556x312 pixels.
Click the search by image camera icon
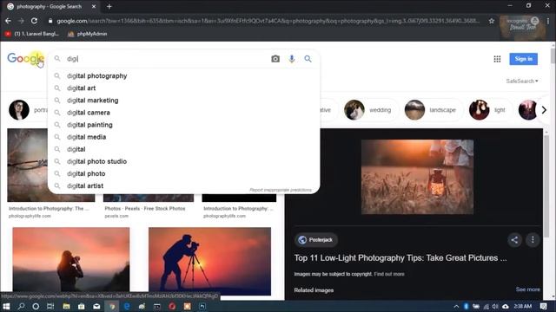[275, 59]
